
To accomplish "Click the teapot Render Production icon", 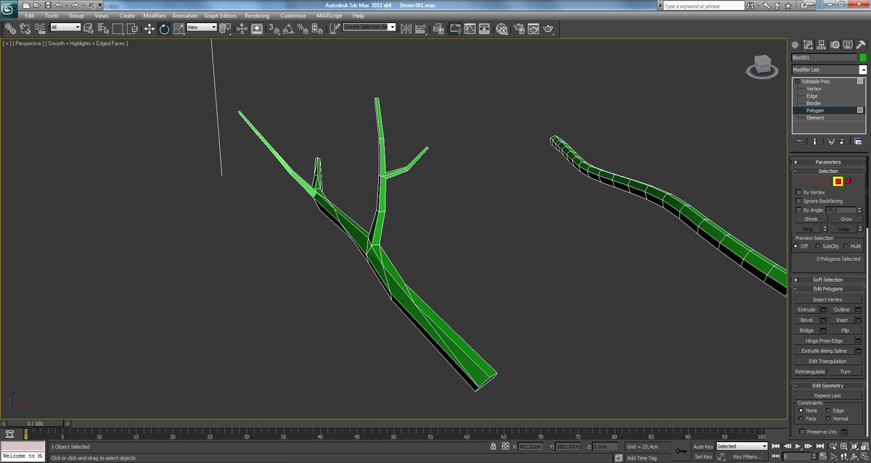I will tap(549, 28).
